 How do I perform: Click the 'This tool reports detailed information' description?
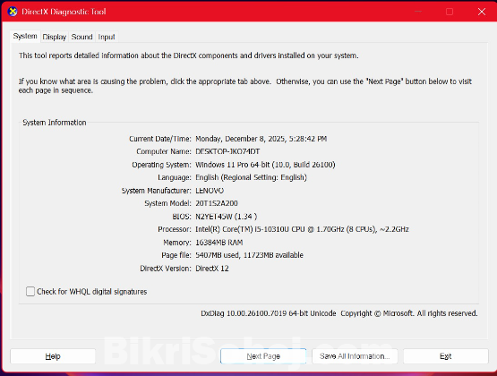(189, 56)
